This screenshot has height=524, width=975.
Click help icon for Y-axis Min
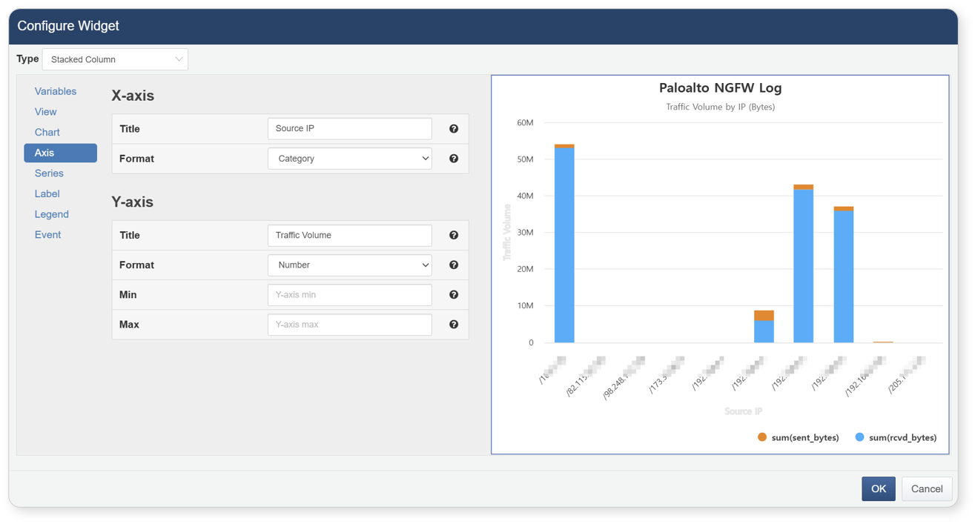click(x=454, y=295)
